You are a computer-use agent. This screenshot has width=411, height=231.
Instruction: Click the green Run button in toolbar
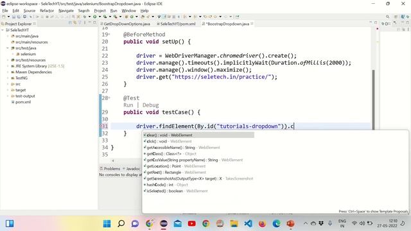coord(94,17)
